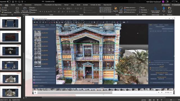Click Copiar formato painter
This screenshot has height=101, width=180.
tap(7, 12)
